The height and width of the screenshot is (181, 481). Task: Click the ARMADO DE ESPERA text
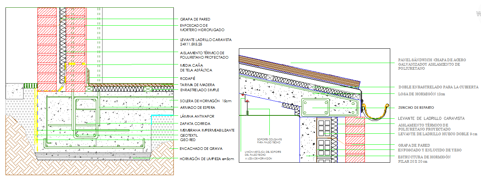click(x=197, y=108)
